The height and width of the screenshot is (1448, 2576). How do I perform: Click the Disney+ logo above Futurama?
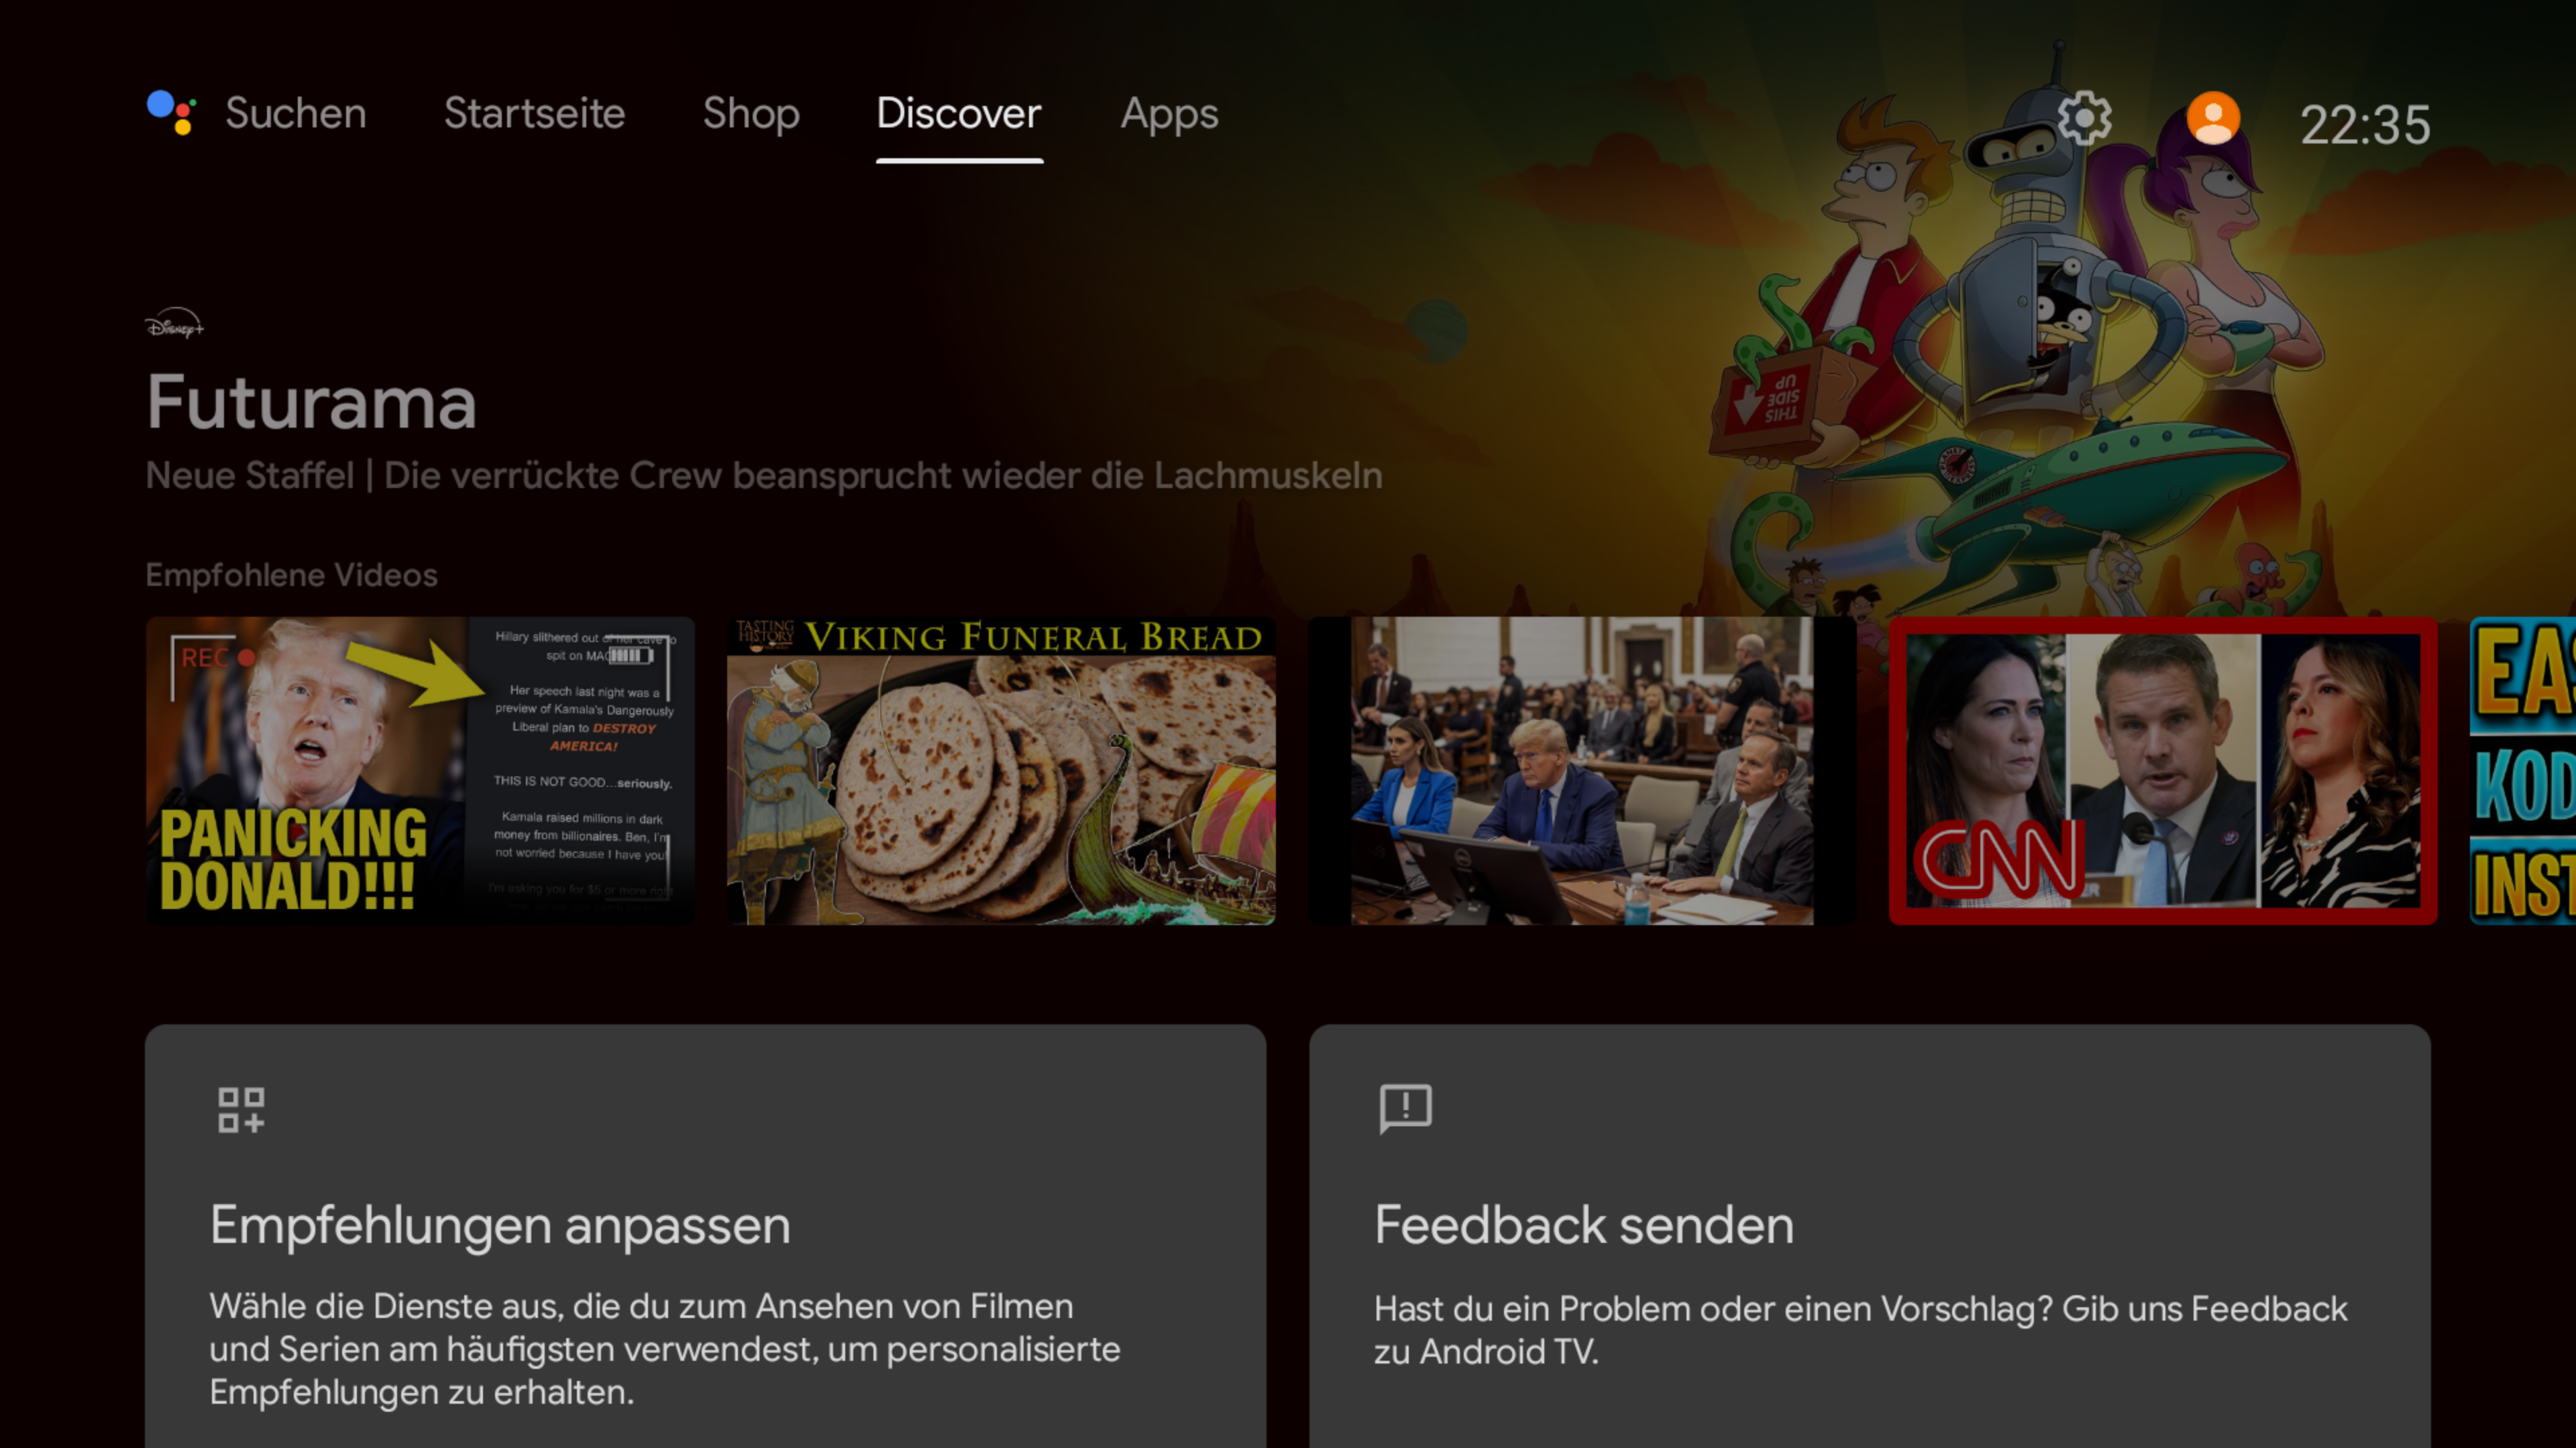tap(175, 324)
